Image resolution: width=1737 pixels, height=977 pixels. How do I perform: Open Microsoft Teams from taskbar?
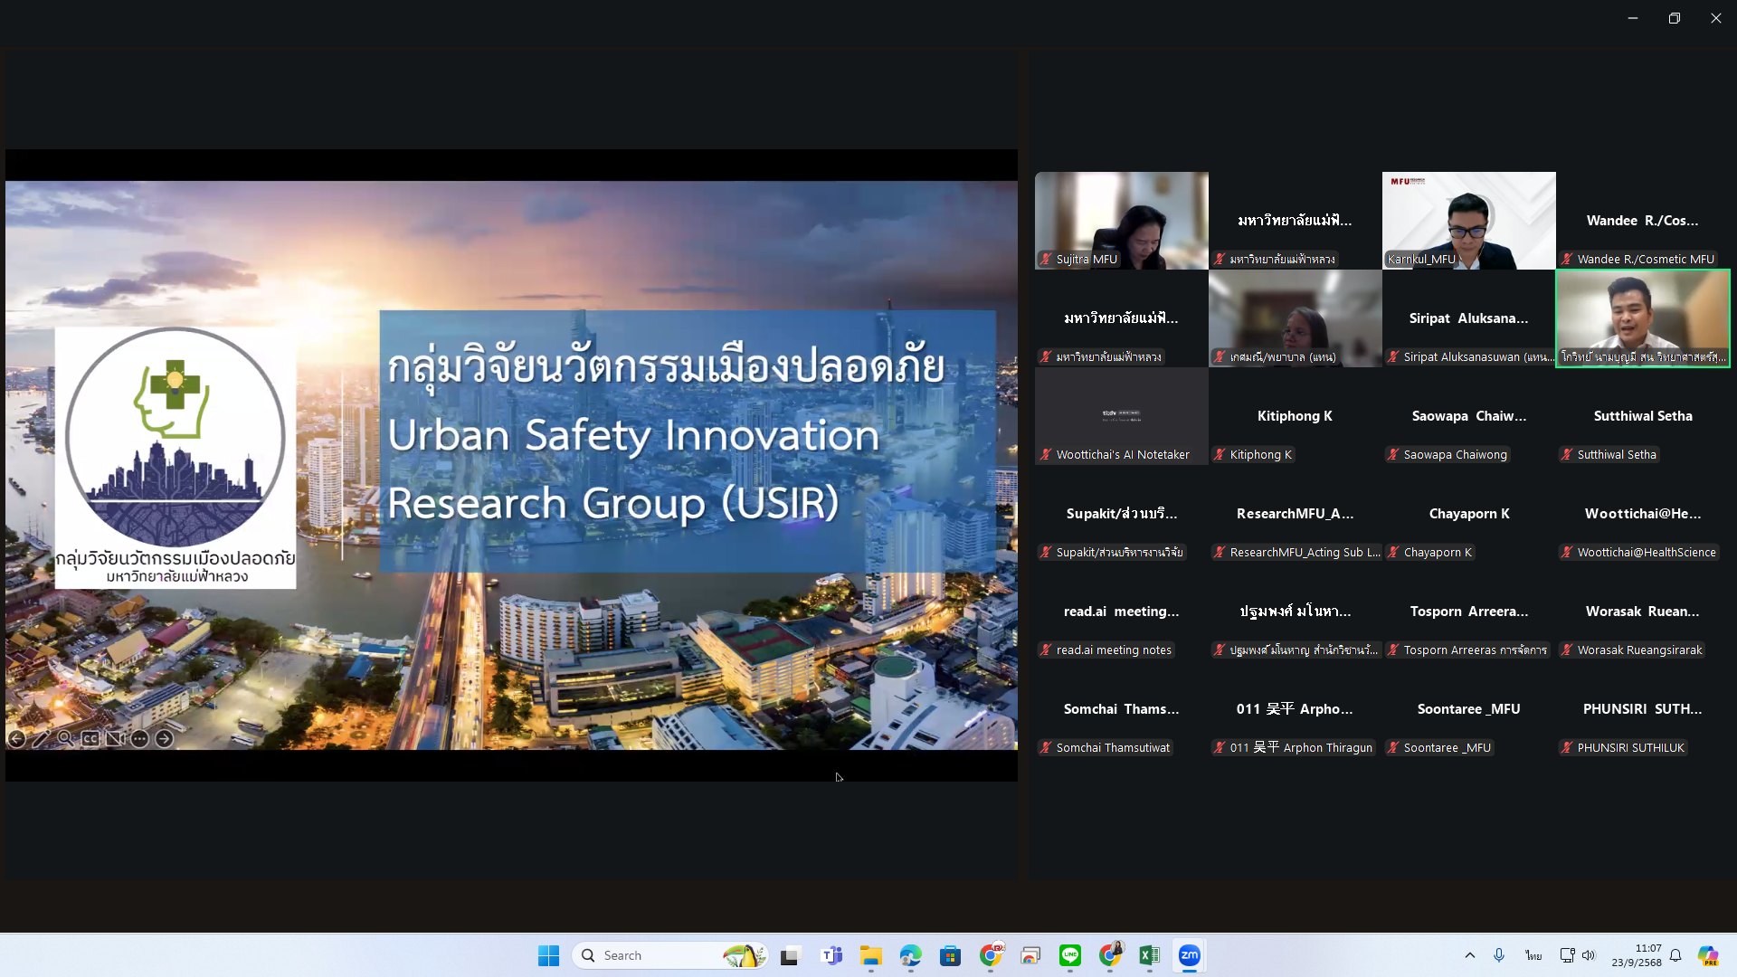pos(831,955)
